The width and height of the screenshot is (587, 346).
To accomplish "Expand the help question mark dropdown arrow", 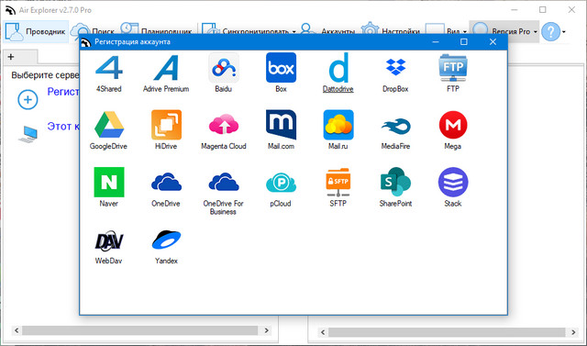I will pyautogui.click(x=564, y=32).
